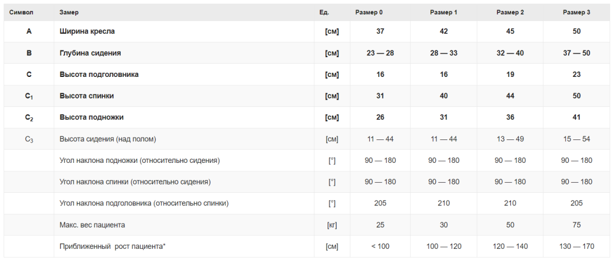Click the 'Замер' column header
The width and height of the screenshot is (615, 262).
[69, 13]
